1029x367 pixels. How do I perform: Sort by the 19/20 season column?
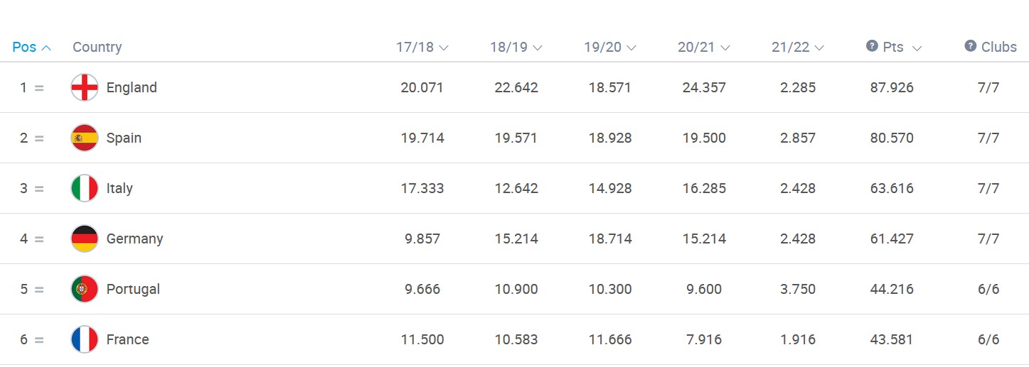610,48
